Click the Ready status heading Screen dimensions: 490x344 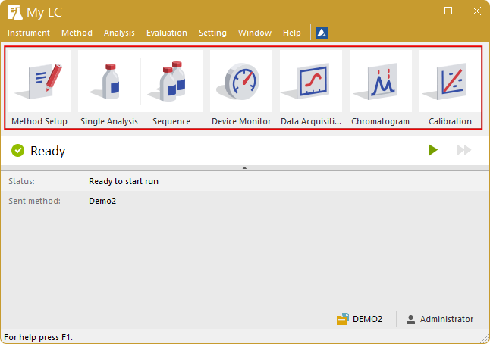point(48,151)
